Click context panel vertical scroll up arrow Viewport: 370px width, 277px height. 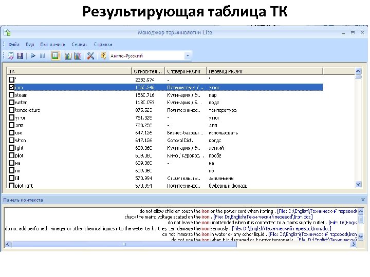(361, 211)
